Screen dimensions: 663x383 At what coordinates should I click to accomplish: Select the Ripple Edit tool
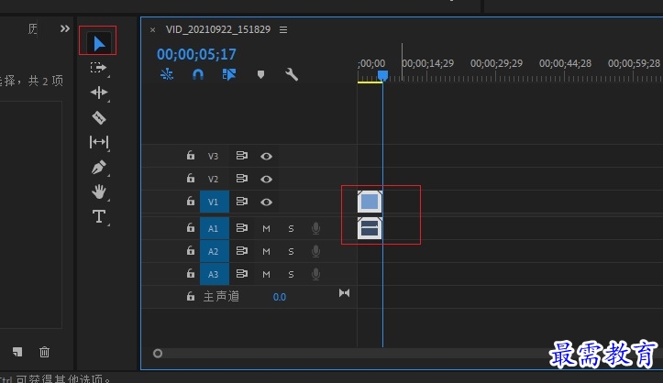click(98, 93)
